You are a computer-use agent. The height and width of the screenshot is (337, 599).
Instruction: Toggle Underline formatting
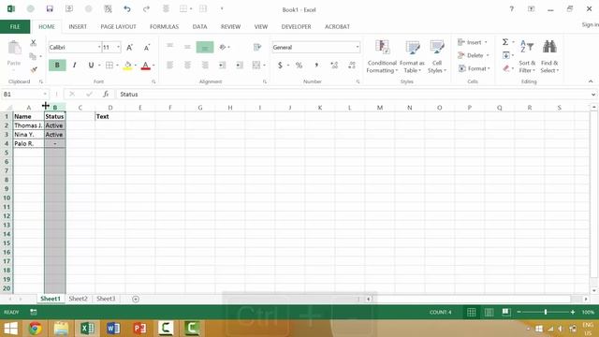click(x=91, y=66)
